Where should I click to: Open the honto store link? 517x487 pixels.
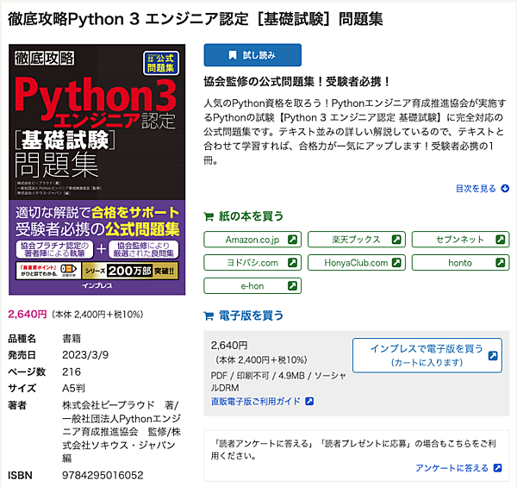[x=459, y=262]
